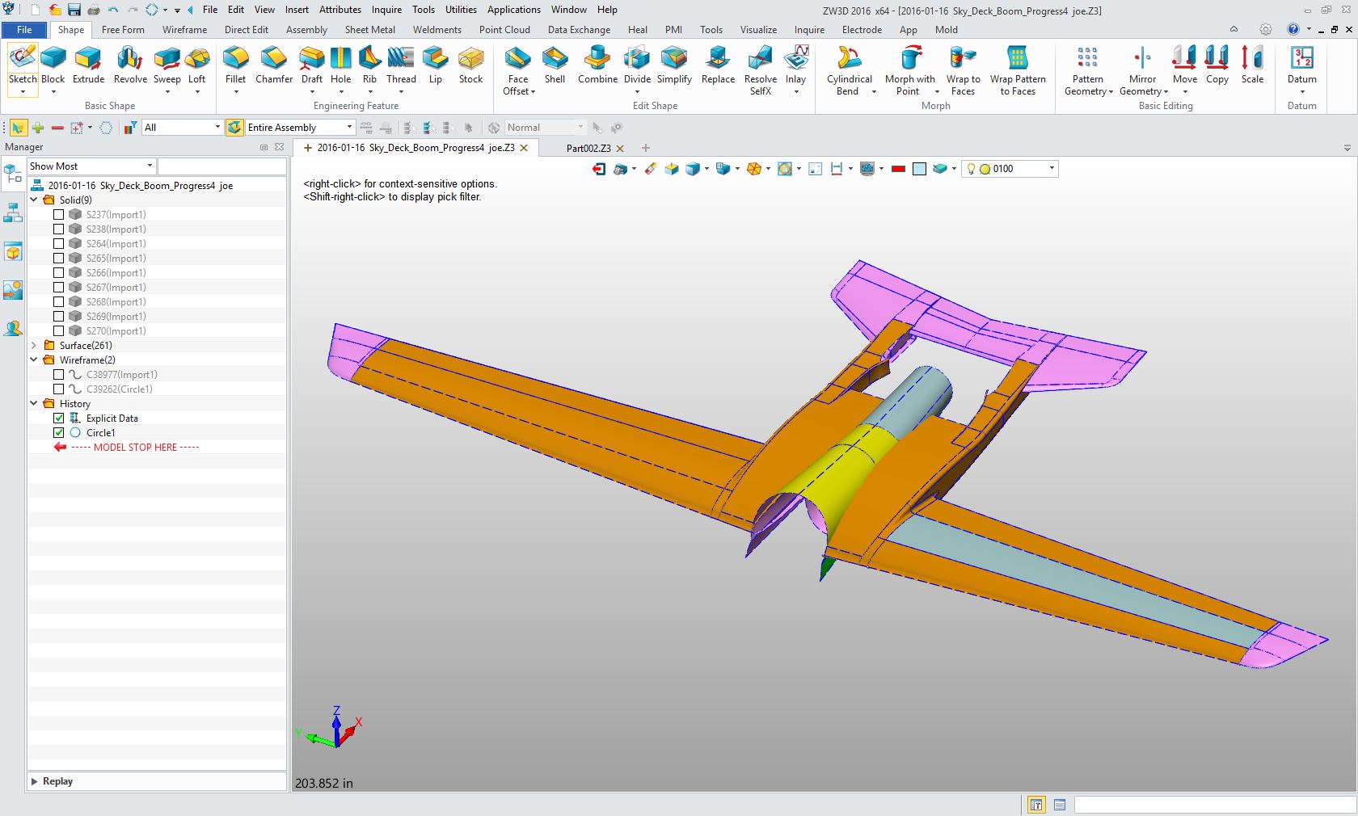Expand the Surface(261) tree node
This screenshot has height=816, width=1358.
pos(34,346)
